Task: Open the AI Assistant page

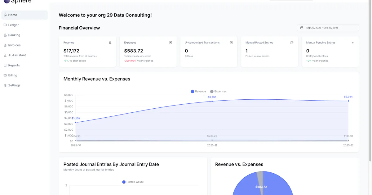Action: (x=25, y=55)
